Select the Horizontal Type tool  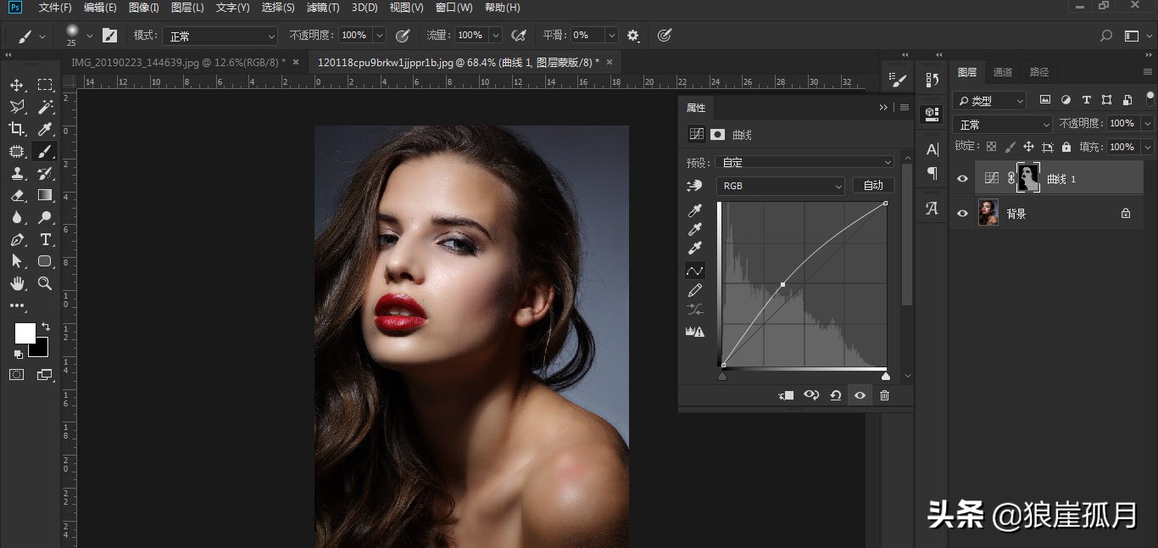pyautogui.click(x=45, y=239)
